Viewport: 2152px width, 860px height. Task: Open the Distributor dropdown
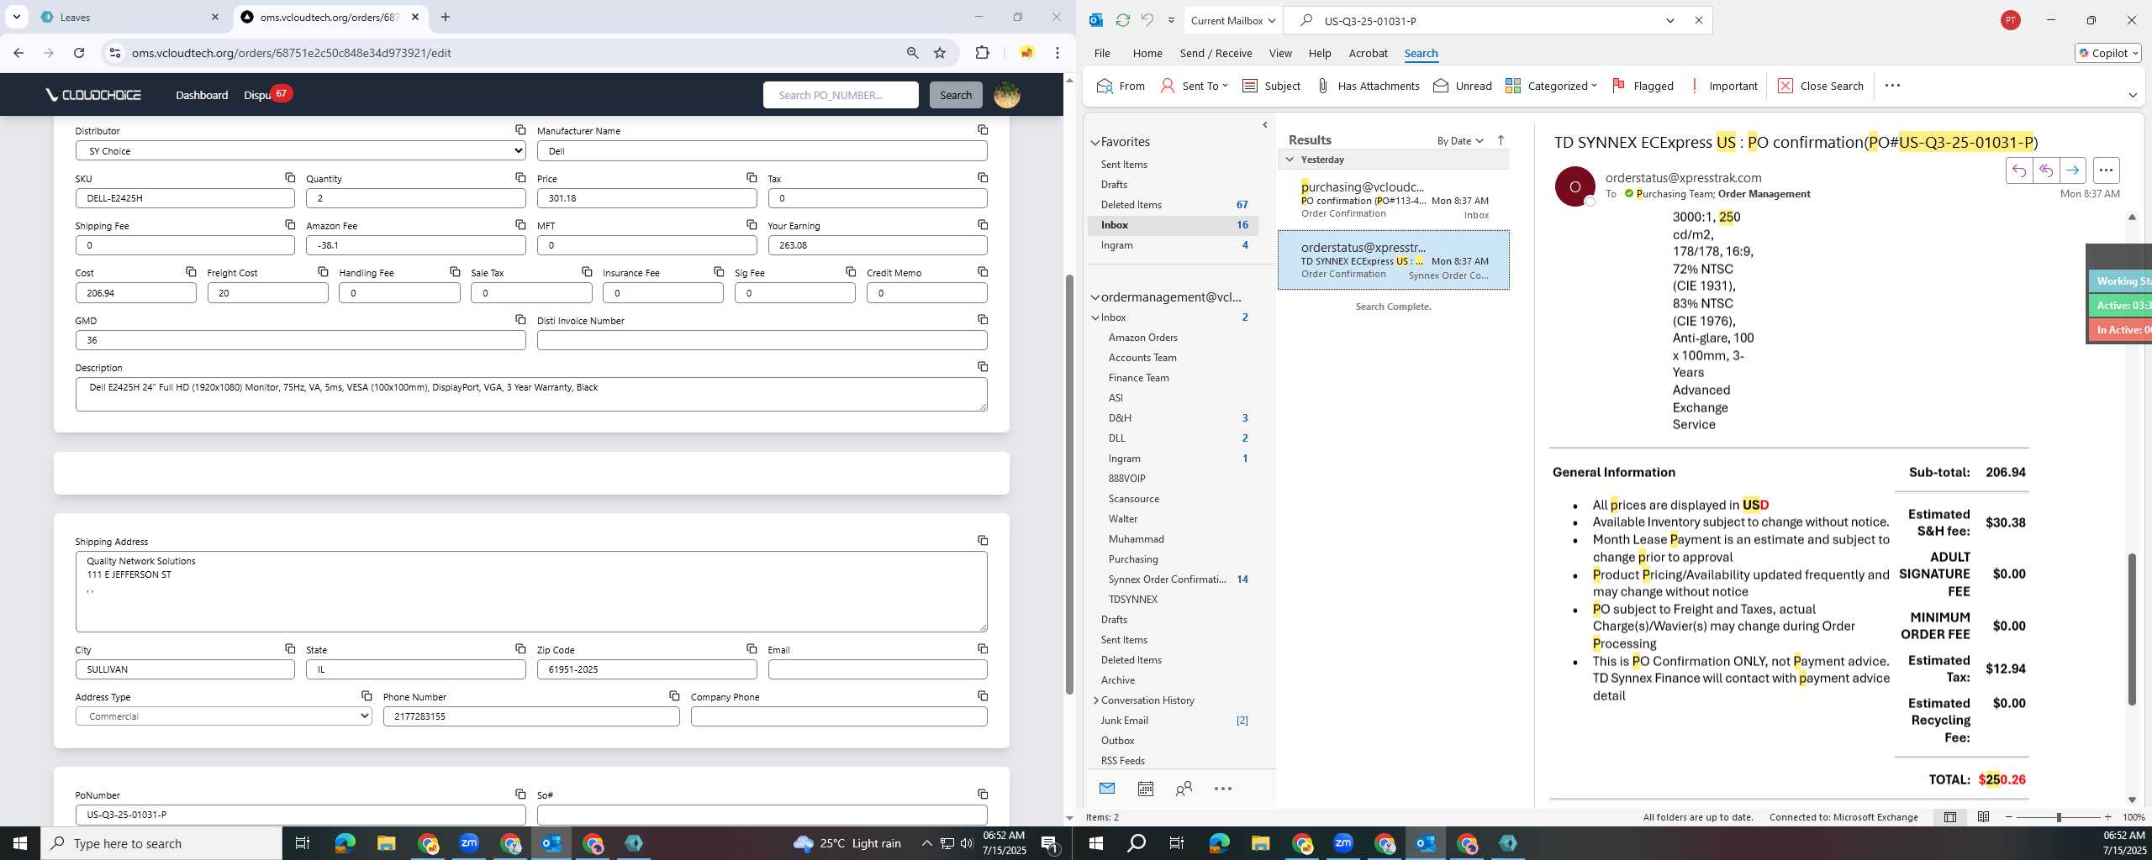pyautogui.click(x=300, y=151)
